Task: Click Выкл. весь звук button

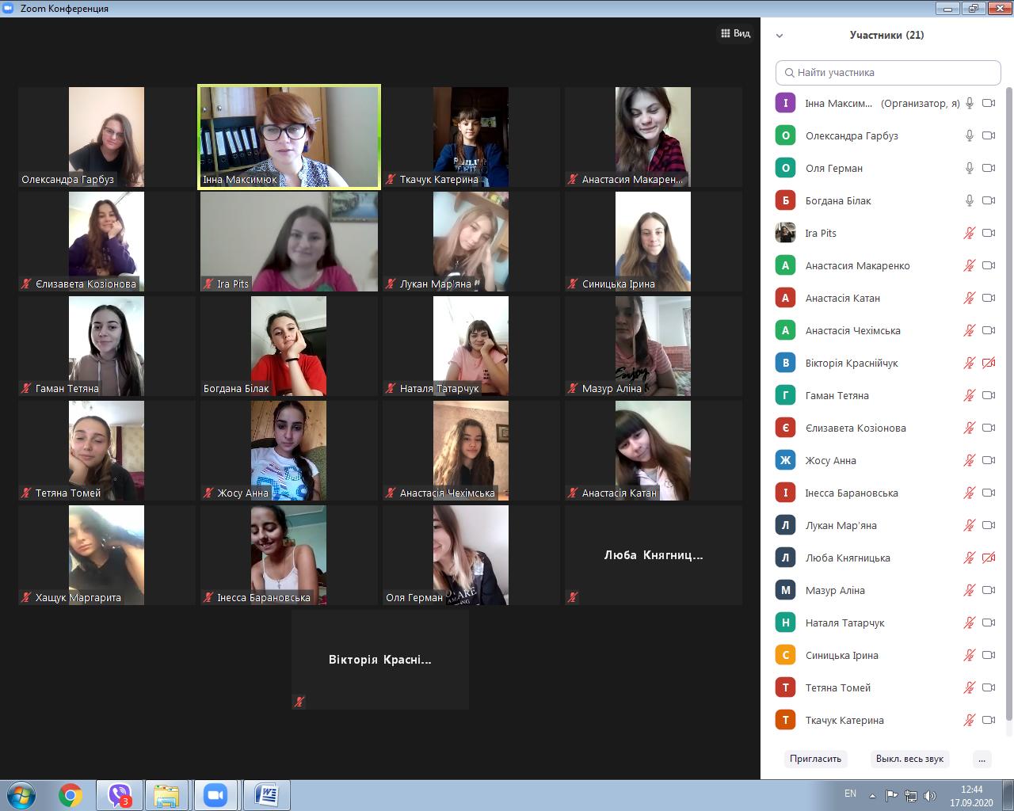Action: [909, 759]
